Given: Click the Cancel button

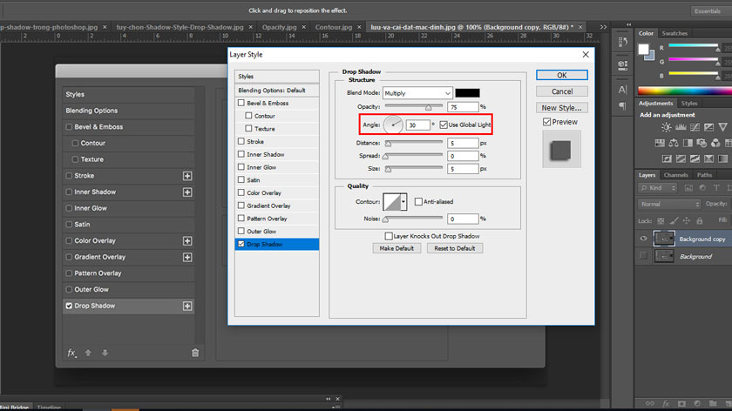Looking at the screenshot, I should point(561,91).
